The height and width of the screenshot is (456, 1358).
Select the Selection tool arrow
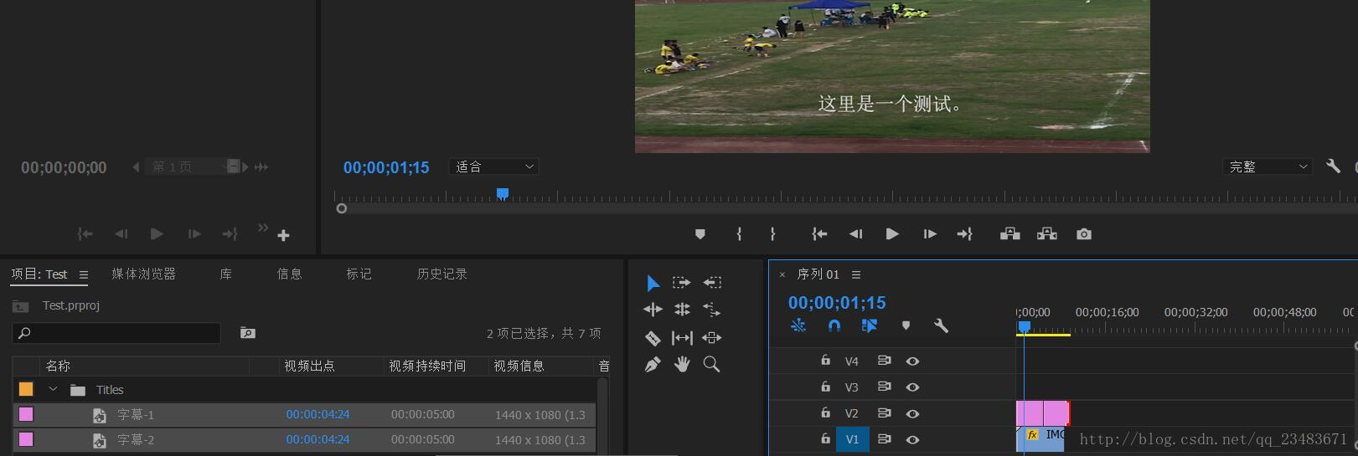(x=653, y=283)
